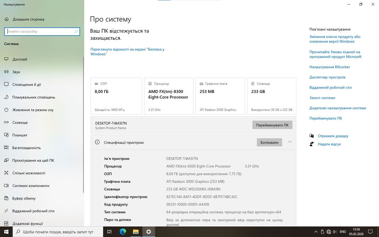Open Додаткові налаштування системи link
The image size is (379, 237).
(x=338, y=108)
